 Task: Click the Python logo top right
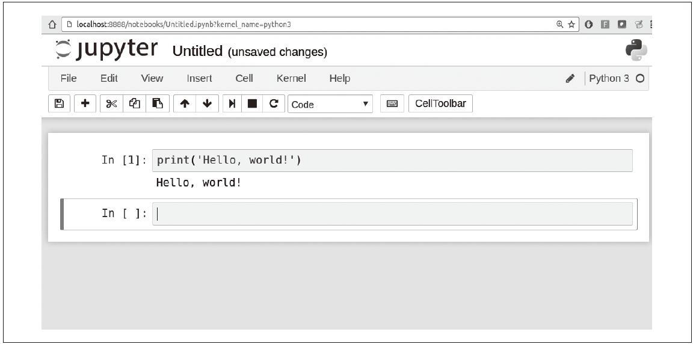coord(636,51)
